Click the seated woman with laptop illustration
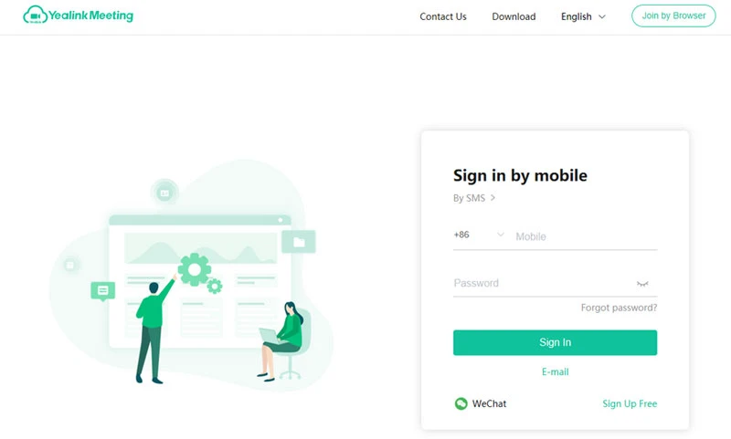 point(282,340)
